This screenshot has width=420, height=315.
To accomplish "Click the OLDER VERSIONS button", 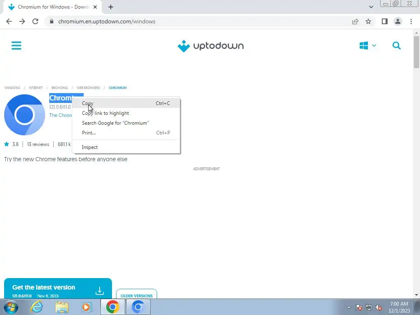I will [x=137, y=294].
